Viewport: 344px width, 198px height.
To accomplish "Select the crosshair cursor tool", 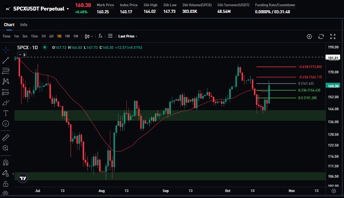I will click(6, 50).
